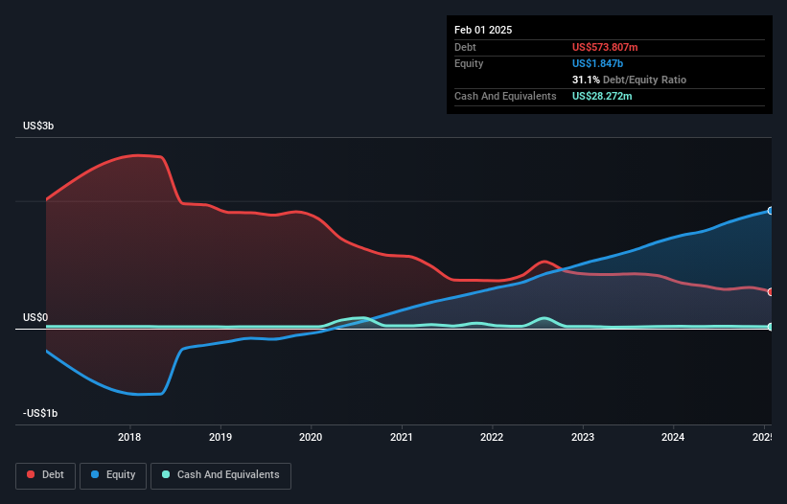Click the teal Cash endpoint marker
The width and height of the screenshot is (787, 504).
point(771,327)
